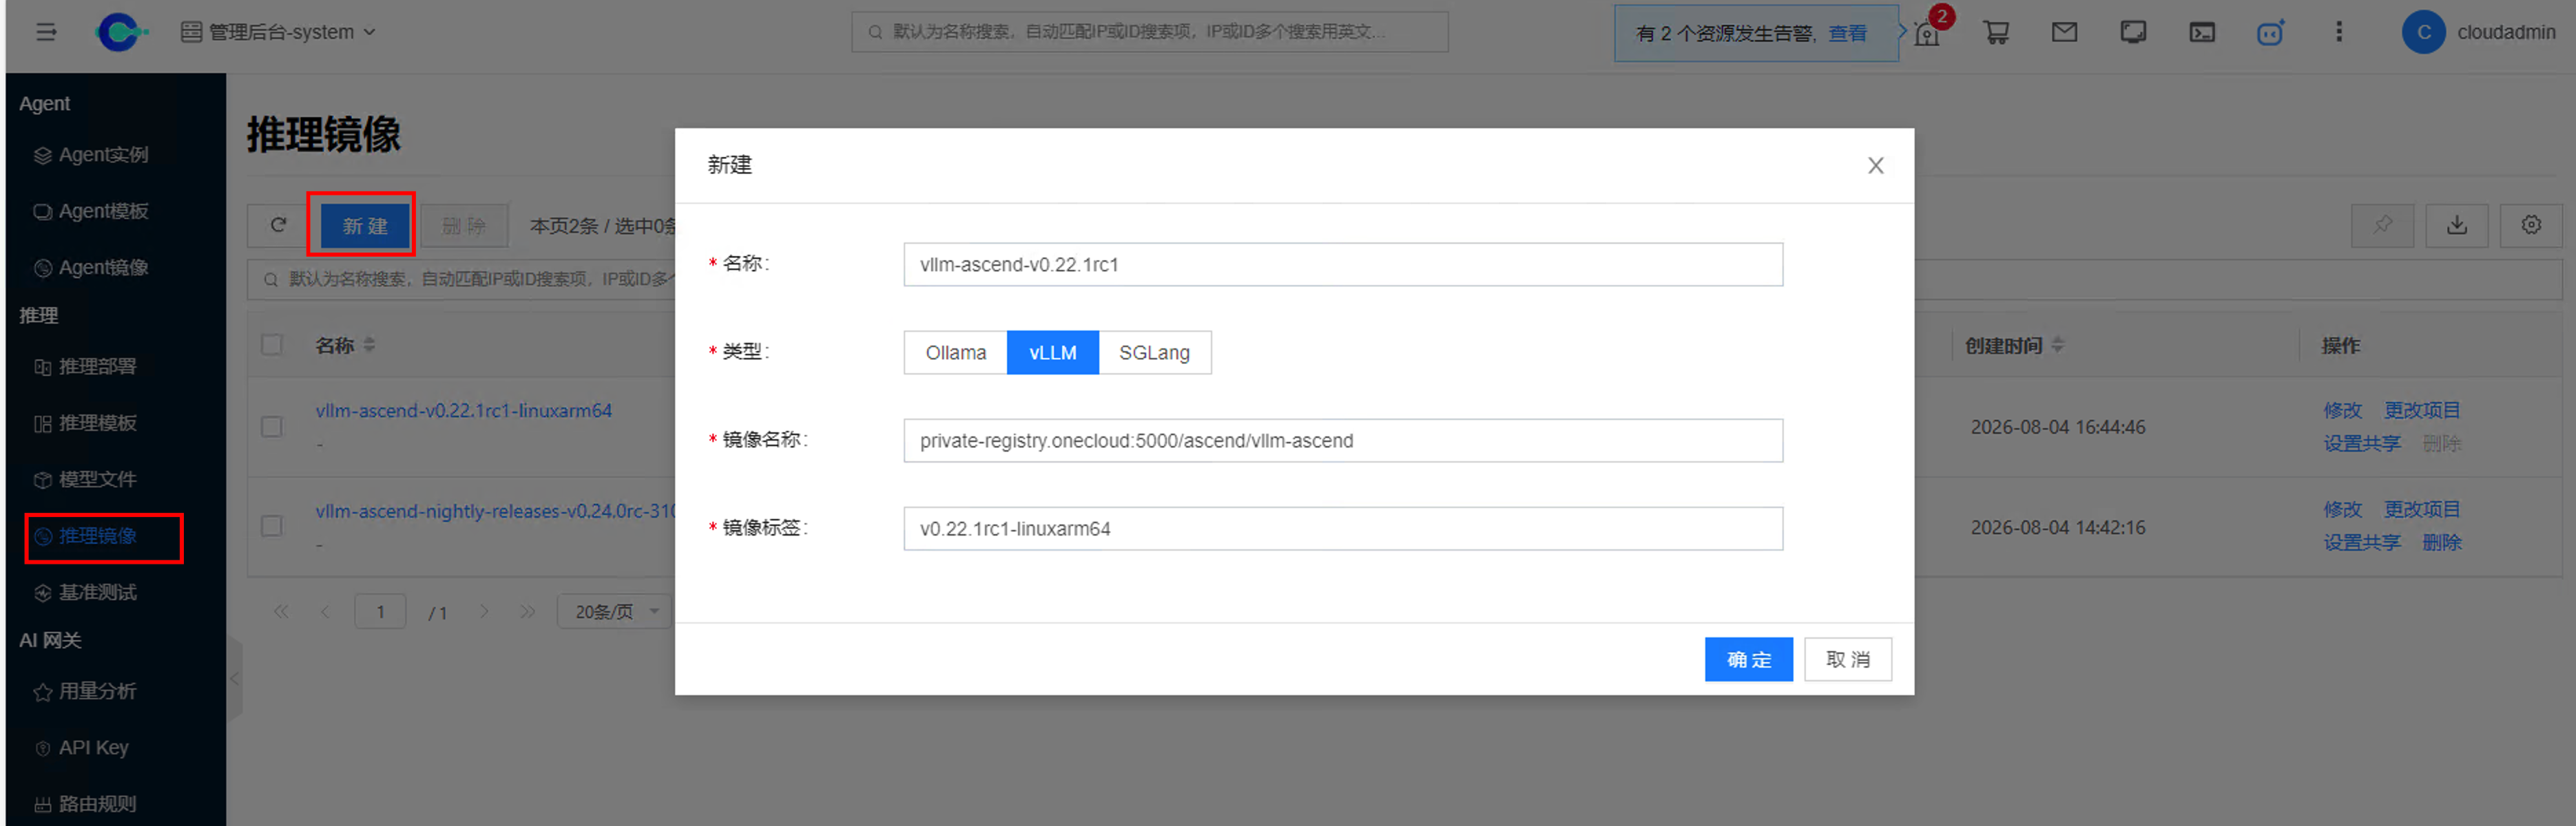
Task: Go to 推理部署 in sidebar
Action: 97,367
